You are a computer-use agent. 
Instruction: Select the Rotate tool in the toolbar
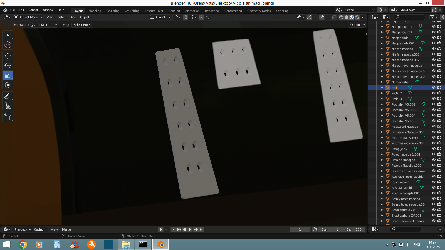coord(8,66)
